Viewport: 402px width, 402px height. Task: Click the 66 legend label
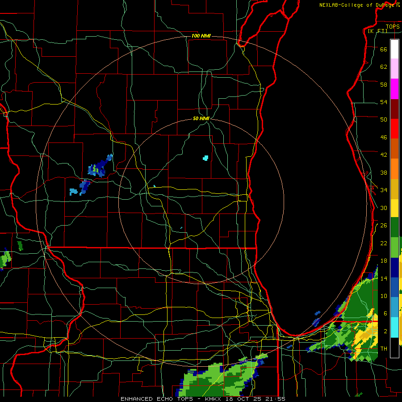tap(384, 49)
